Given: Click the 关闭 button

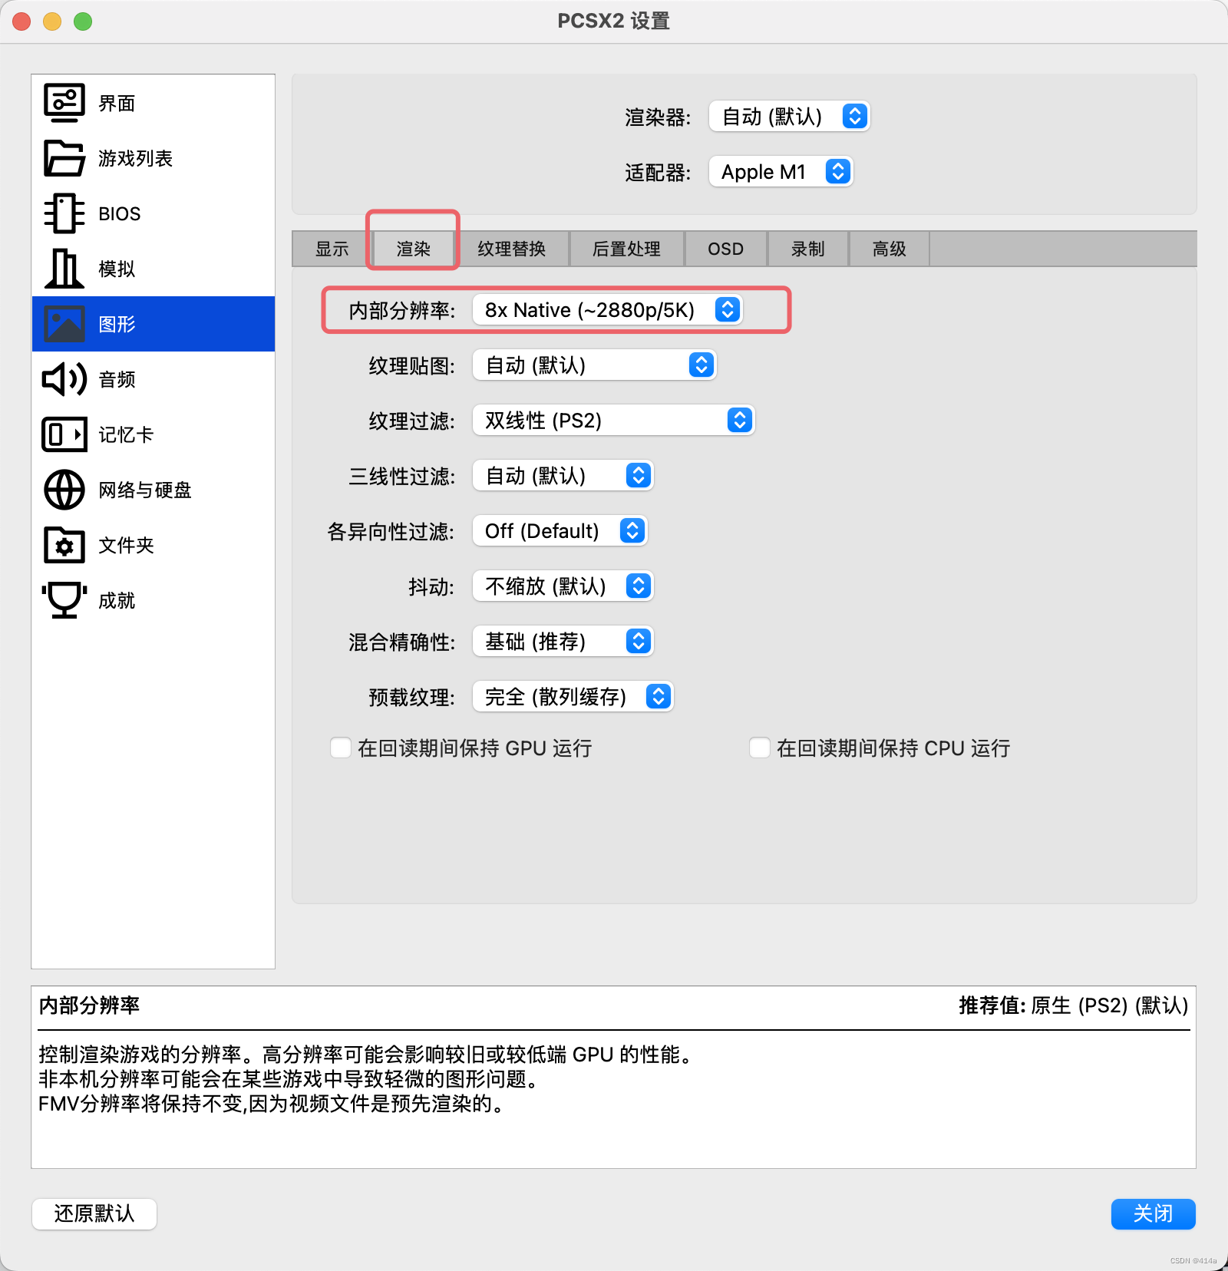Looking at the screenshot, I should (1153, 1213).
